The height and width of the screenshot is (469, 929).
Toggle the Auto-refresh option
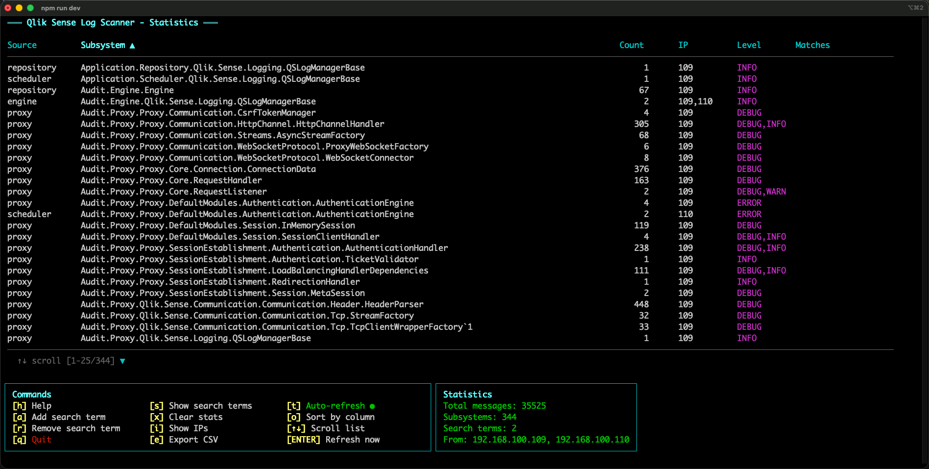pos(335,406)
